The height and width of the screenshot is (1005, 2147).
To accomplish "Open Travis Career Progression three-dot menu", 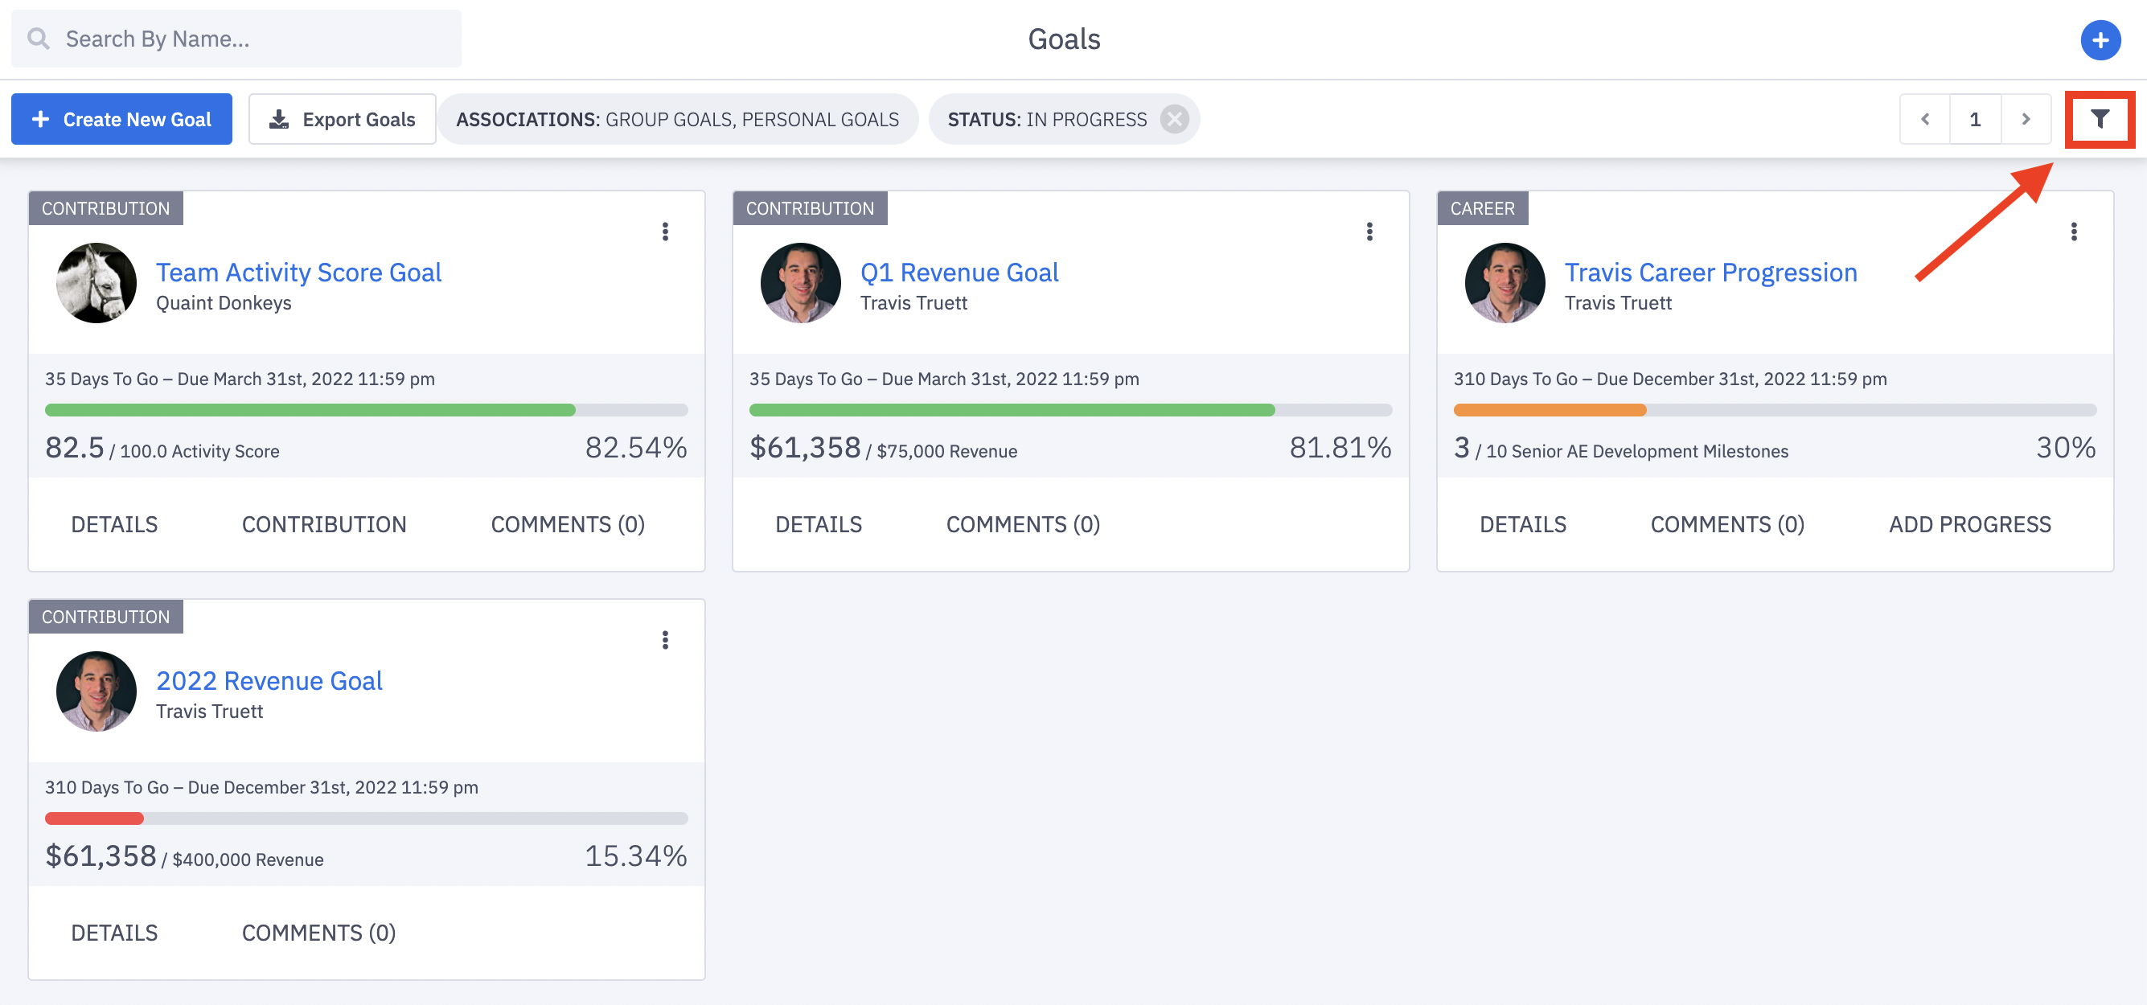I will 2074,231.
